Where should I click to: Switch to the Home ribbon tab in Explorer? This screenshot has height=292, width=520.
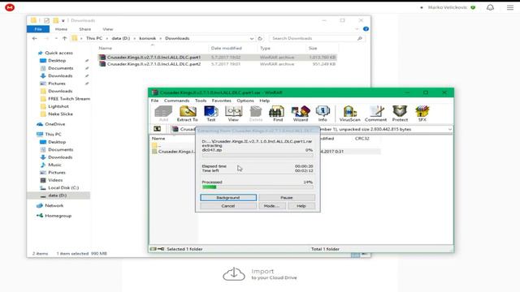pos(61,29)
